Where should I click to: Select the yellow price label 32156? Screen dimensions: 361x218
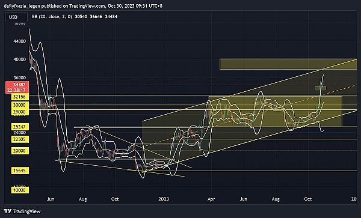pyautogui.click(x=20, y=97)
